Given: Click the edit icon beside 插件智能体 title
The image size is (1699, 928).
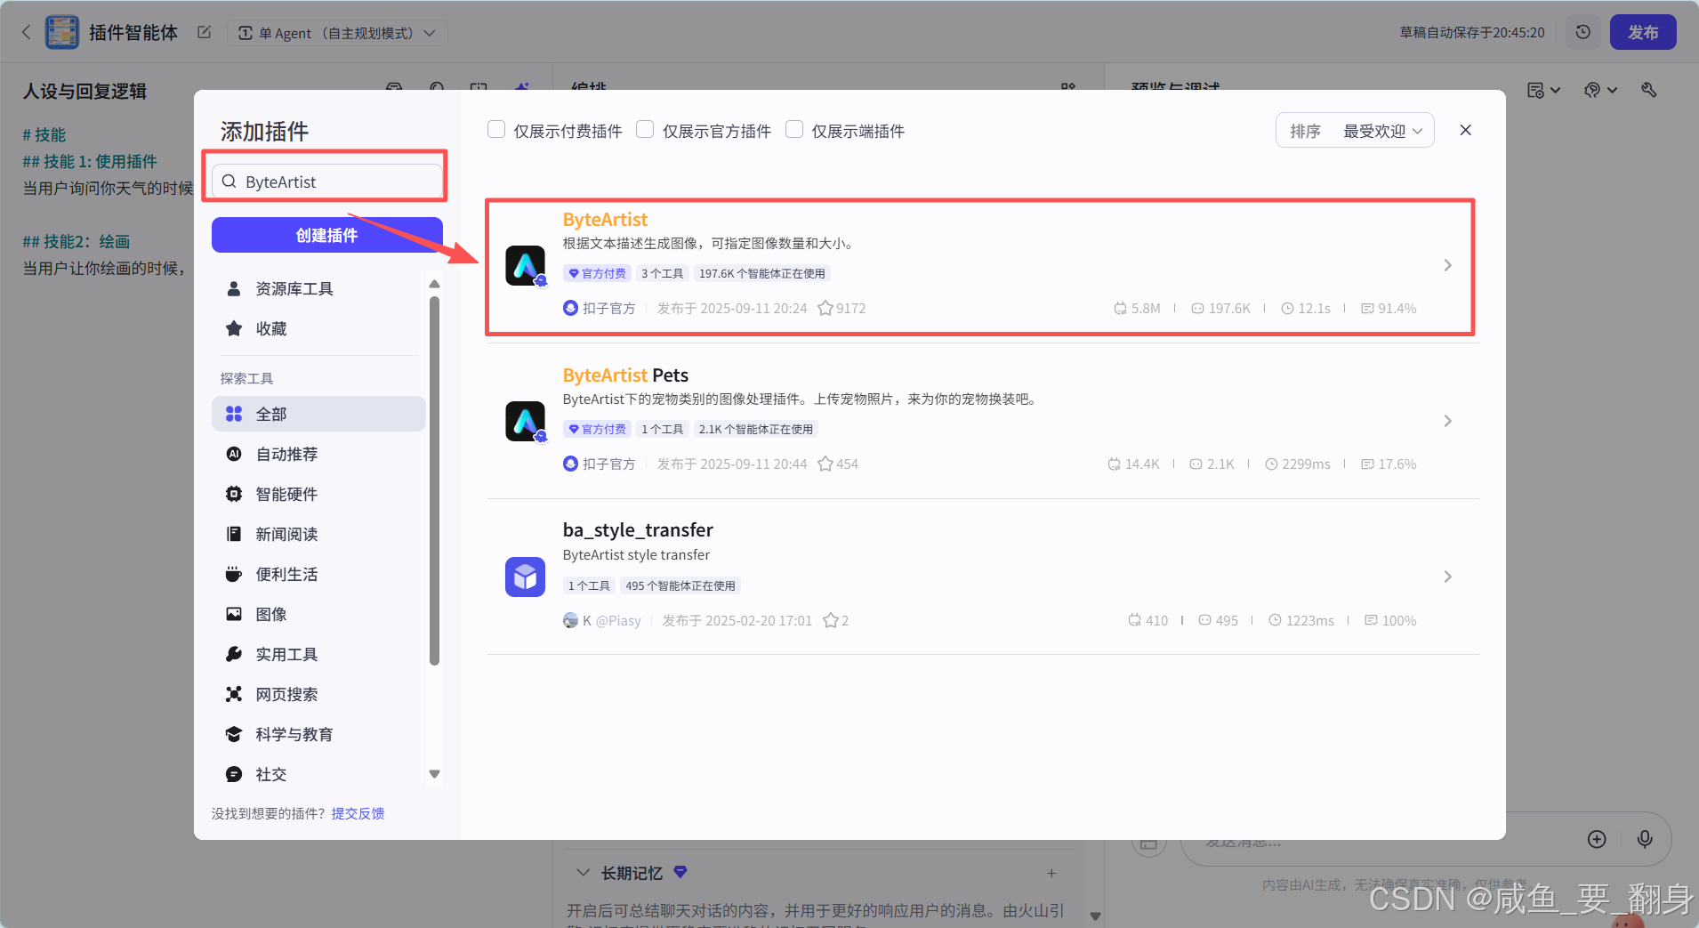Looking at the screenshot, I should 204,32.
